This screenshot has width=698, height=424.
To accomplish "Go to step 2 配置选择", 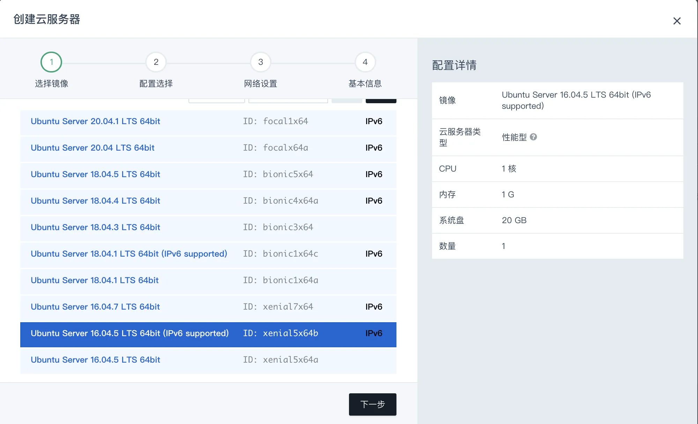I will coord(156,62).
